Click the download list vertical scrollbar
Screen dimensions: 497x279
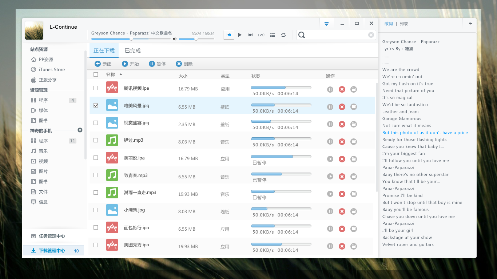point(377,137)
